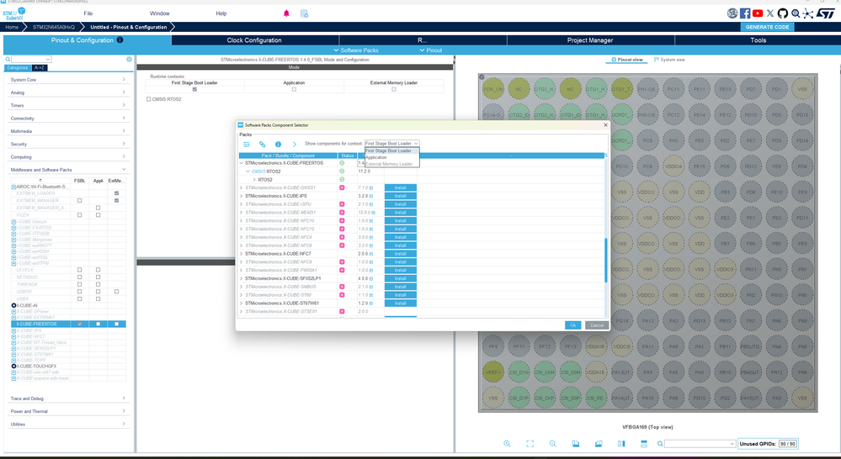The image size is (841, 459).
Task: Open the YouTube icon in the top bar
Action: [x=758, y=13]
